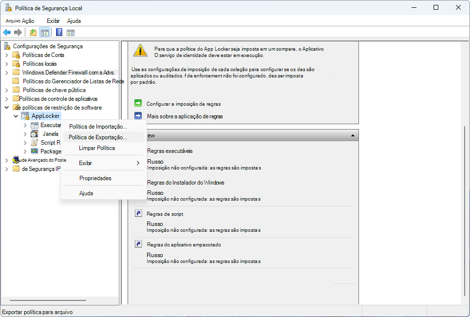Select Ajuda in the context menu
The image size is (470, 317).
coord(104,193)
